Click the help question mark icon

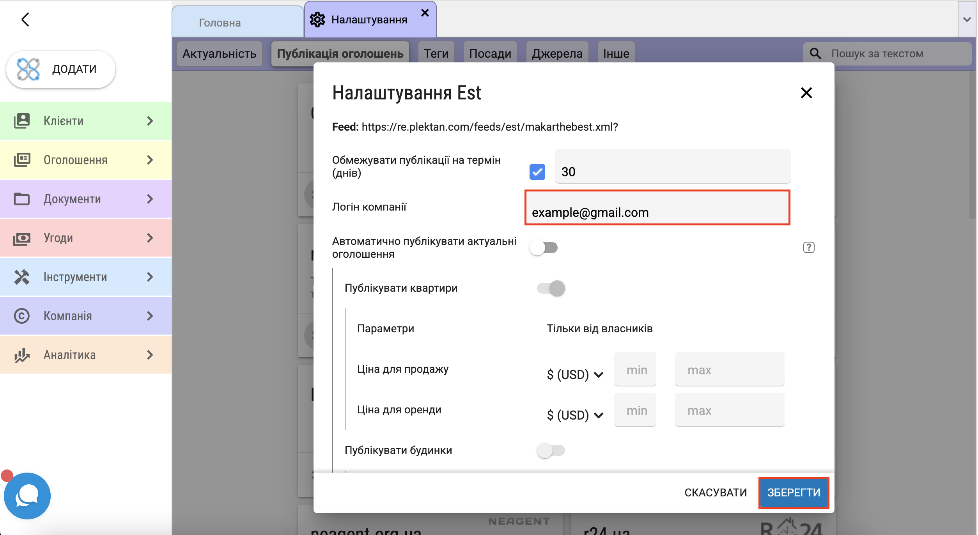click(x=808, y=248)
